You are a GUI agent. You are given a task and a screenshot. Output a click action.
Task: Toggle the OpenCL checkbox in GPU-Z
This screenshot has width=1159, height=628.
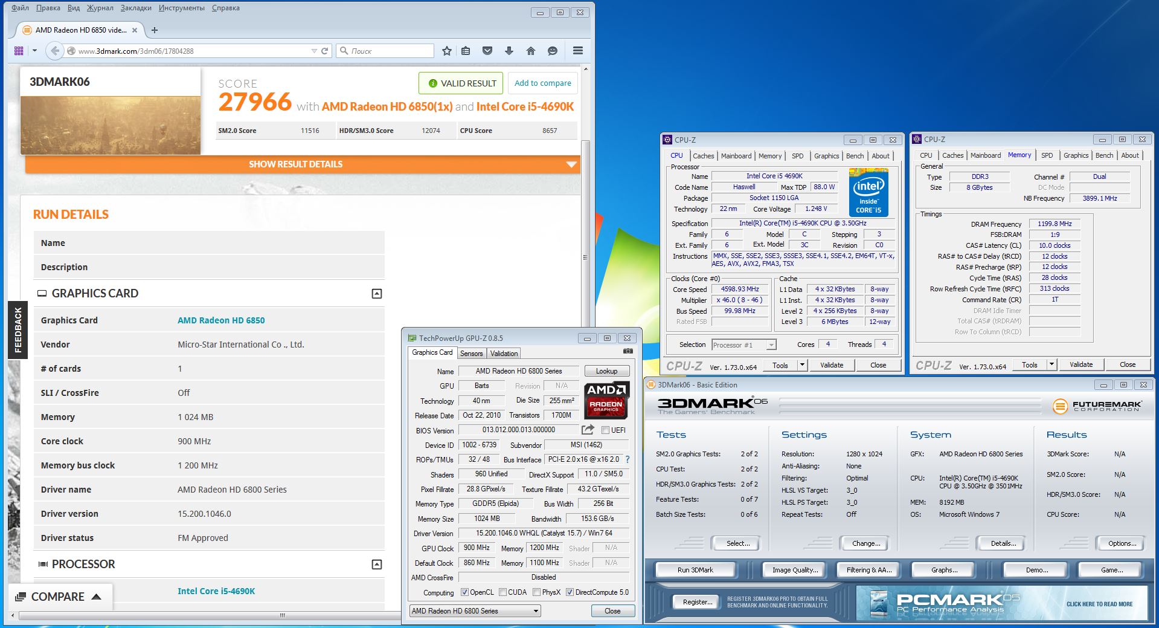[464, 592]
